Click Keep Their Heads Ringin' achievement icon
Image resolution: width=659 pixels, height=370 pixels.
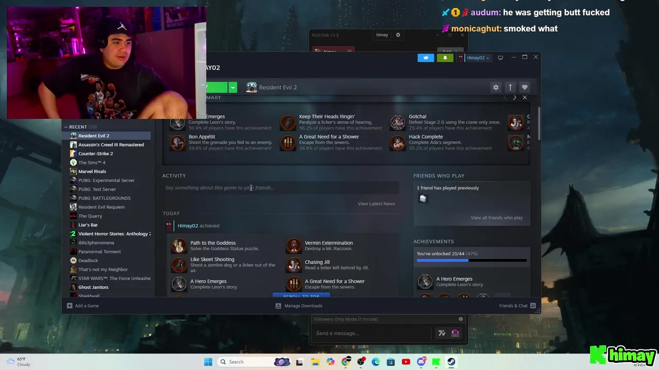pyautogui.click(x=288, y=122)
